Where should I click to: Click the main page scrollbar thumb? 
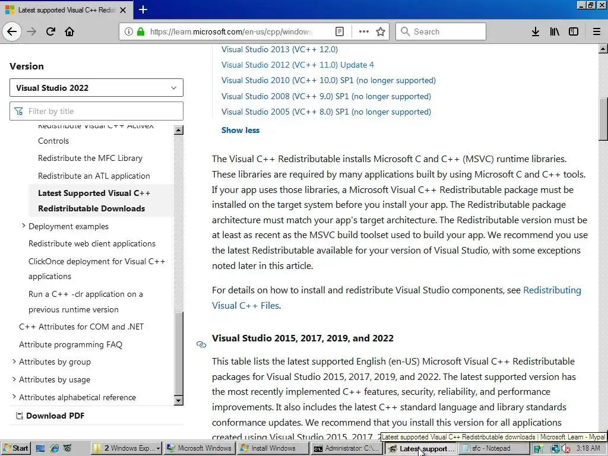click(x=603, y=118)
